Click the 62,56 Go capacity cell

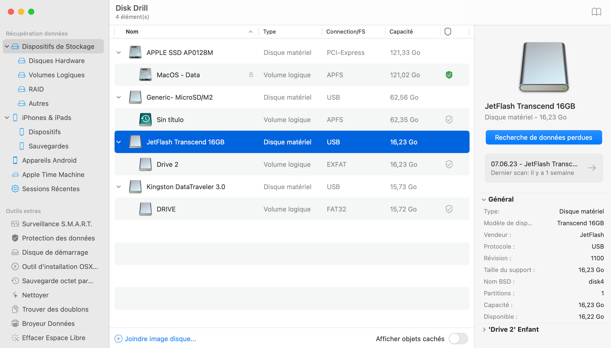[404, 97]
